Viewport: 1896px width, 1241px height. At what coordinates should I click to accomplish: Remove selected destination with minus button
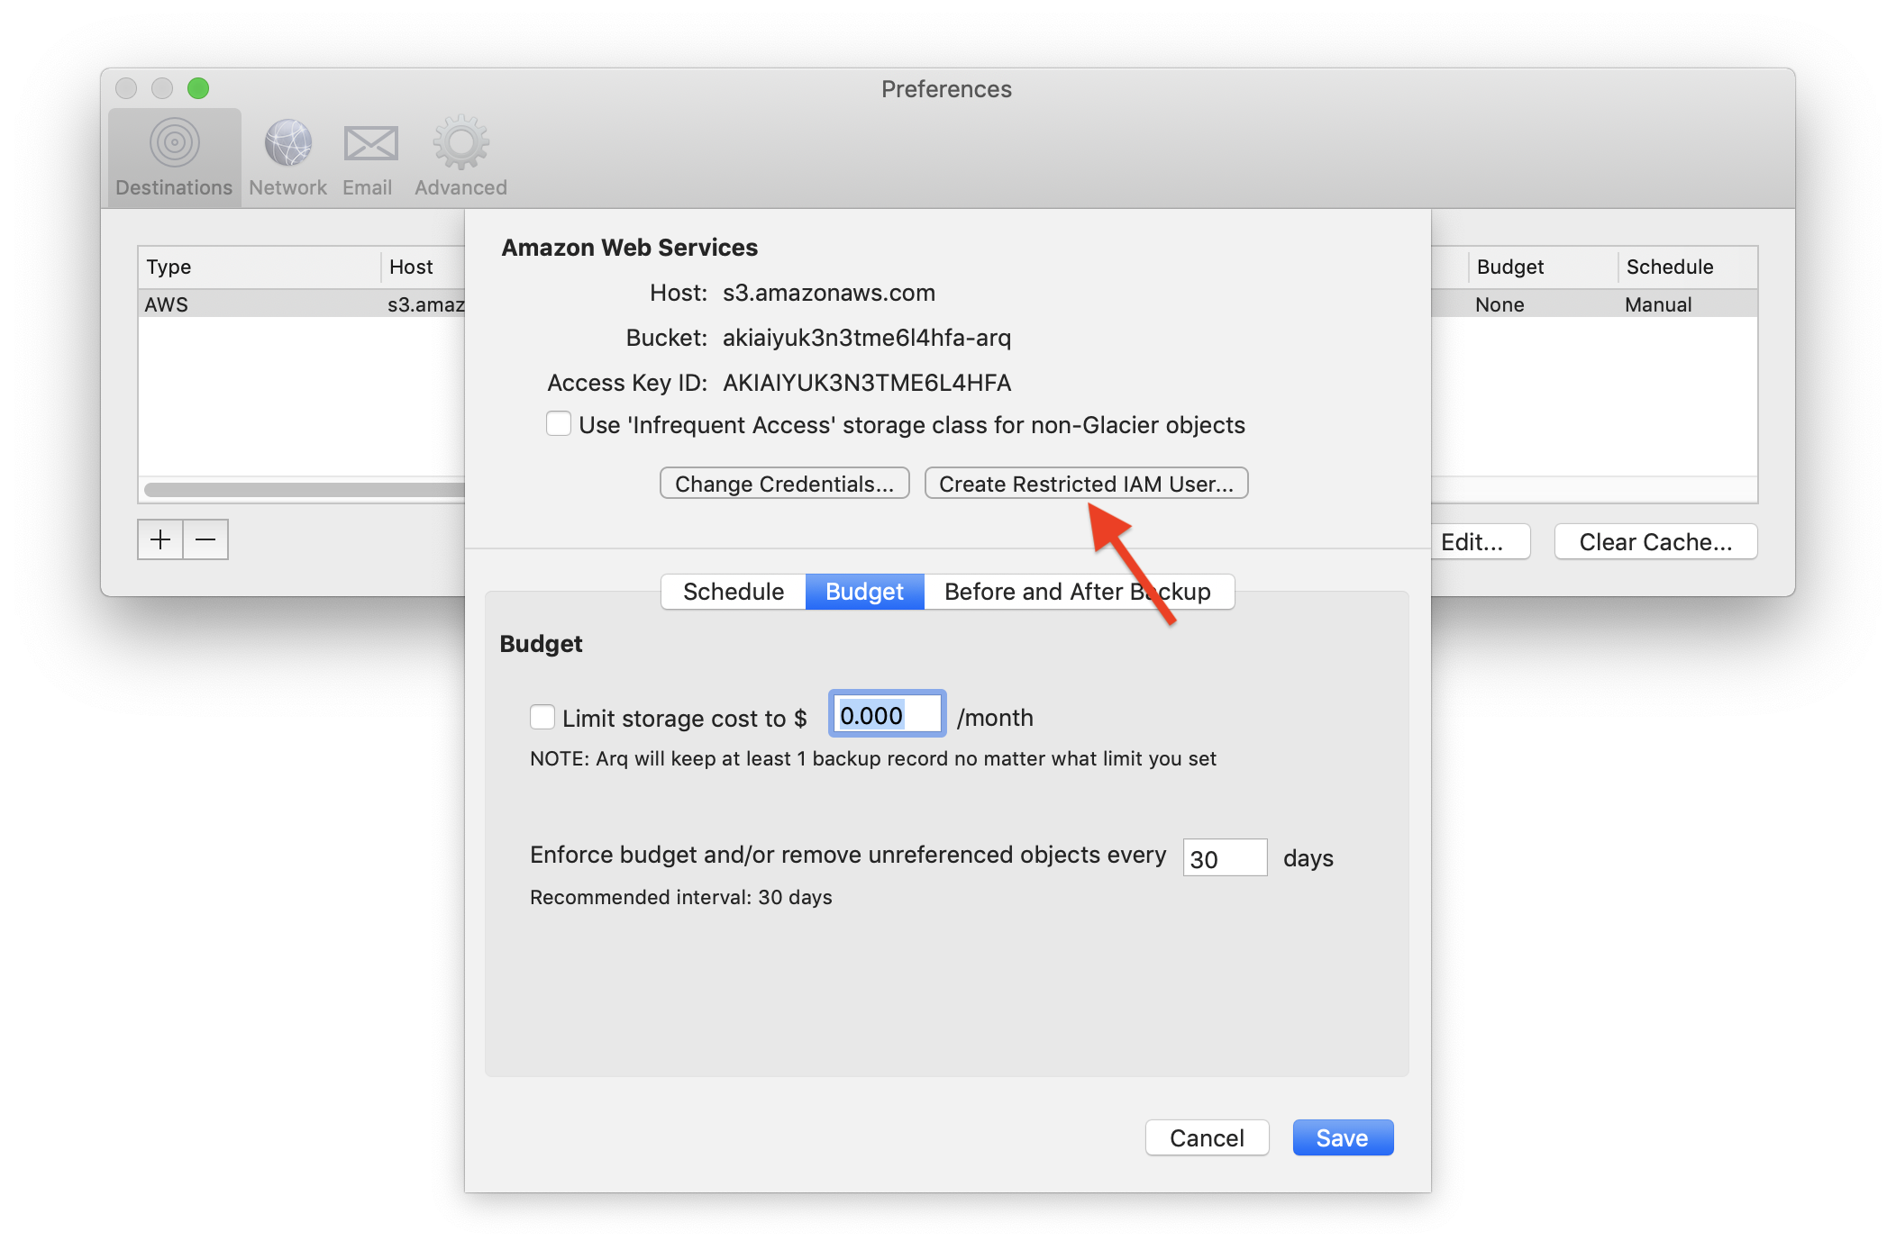coord(205,539)
